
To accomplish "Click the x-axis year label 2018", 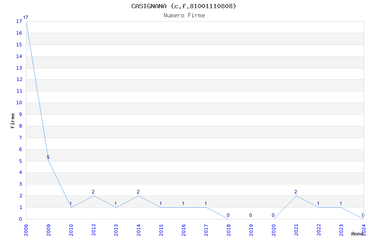I will tap(229, 230).
